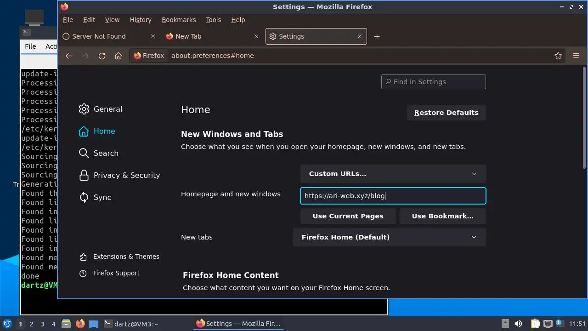588x331 pixels.
Task: Click the back arrow in Firefox toolbar
Action: click(69, 56)
